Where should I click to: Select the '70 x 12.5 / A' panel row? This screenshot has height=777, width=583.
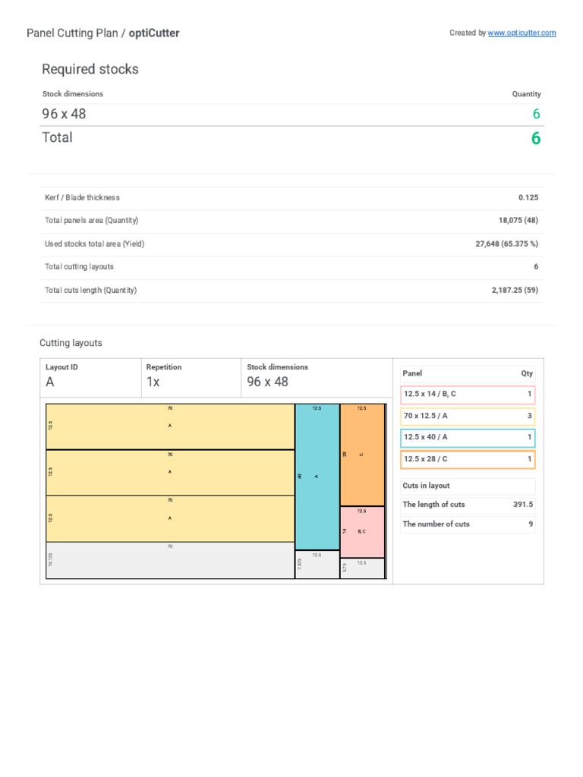[468, 416]
